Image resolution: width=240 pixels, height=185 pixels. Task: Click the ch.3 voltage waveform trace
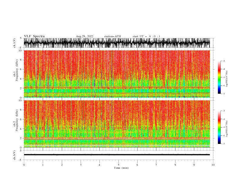(117, 155)
